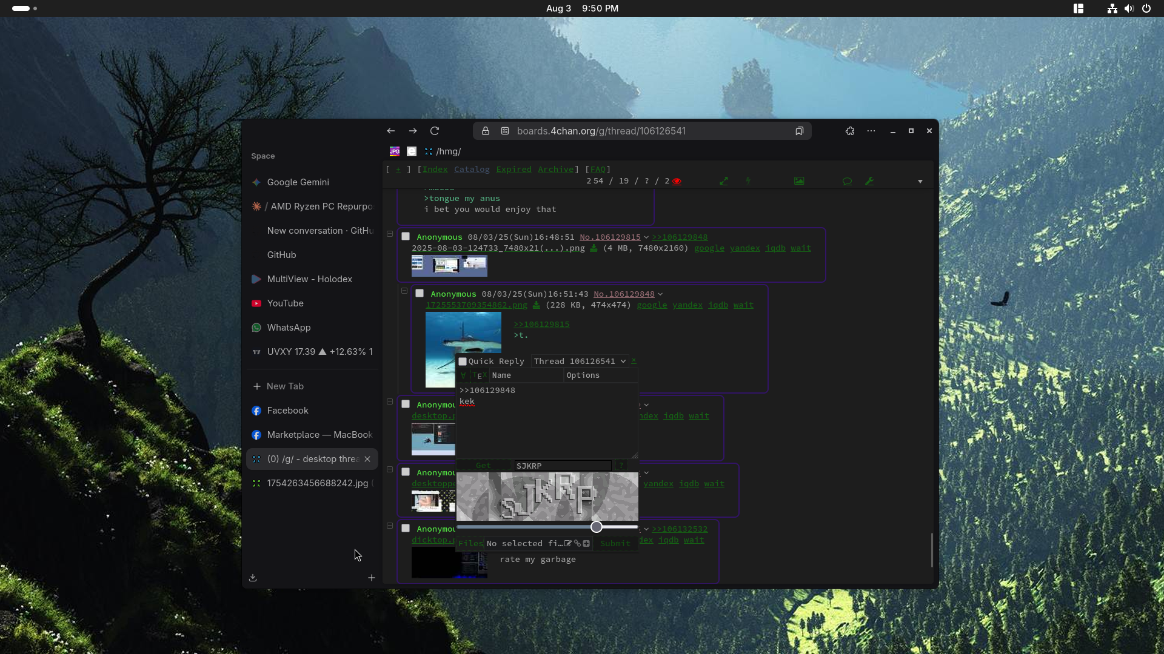Viewport: 1164px width, 654px height.
Task: Click the link URL icon in file row
Action: click(577, 543)
